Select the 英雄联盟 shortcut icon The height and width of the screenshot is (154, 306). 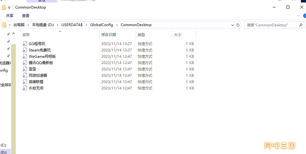point(25,82)
